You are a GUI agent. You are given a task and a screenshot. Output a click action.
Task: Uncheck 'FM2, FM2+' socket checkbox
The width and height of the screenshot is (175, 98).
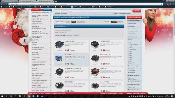(129, 63)
